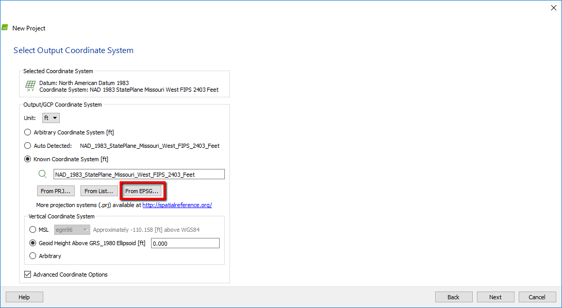Click the From PRJ... button
Screen dimensions: 562x308
pyautogui.click(x=56, y=191)
